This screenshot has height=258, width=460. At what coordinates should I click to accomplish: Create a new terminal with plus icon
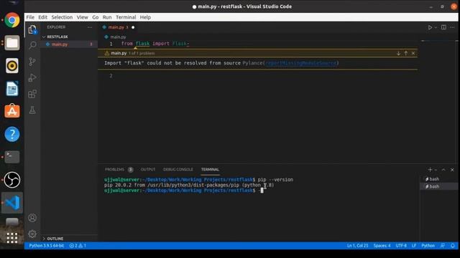coord(430,170)
